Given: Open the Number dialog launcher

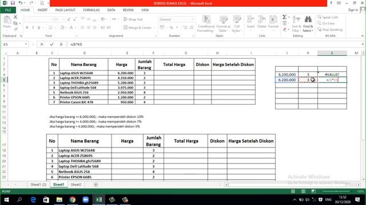Looking at the screenshot, I should 193,36.
